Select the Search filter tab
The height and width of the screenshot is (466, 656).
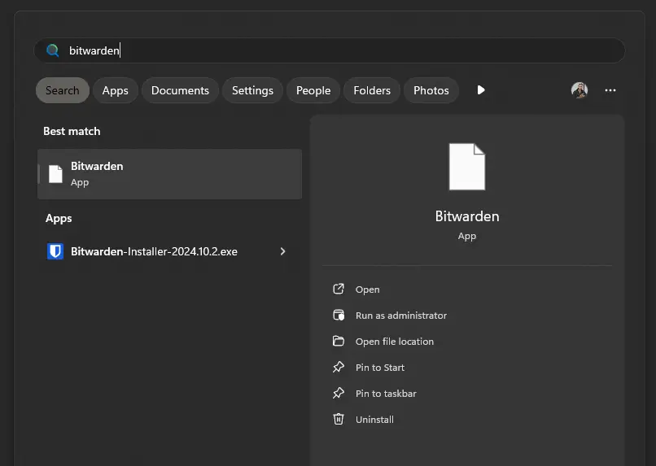point(63,90)
